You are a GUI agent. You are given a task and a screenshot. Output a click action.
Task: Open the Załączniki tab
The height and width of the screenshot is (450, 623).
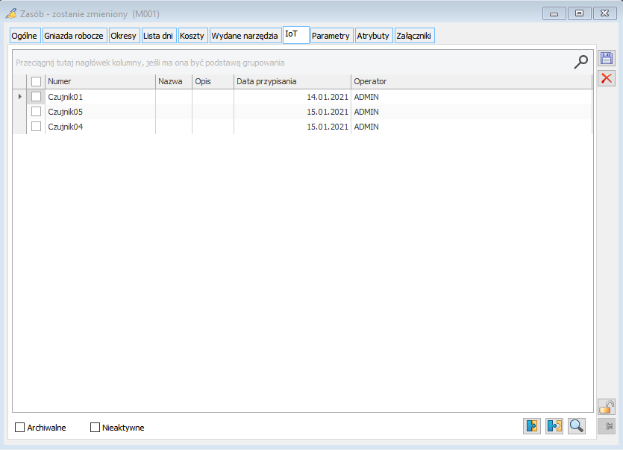pos(414,36)
